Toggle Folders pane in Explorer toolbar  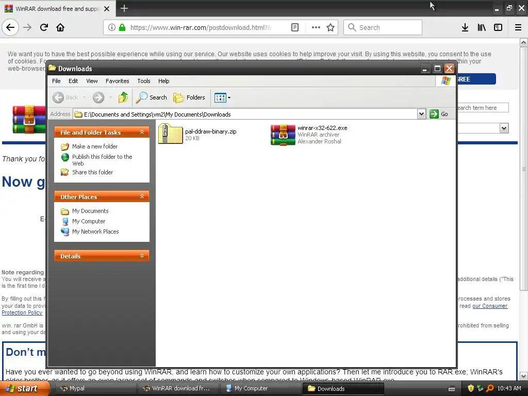tap(189, 97)
